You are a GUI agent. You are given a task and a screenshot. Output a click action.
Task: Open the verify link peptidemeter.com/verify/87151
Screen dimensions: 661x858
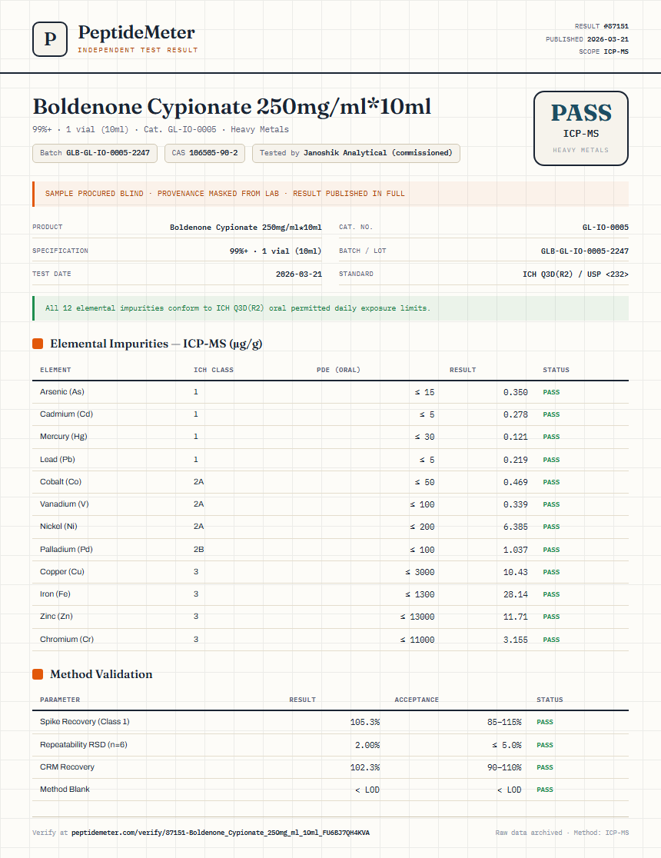[x=221, y=833]
